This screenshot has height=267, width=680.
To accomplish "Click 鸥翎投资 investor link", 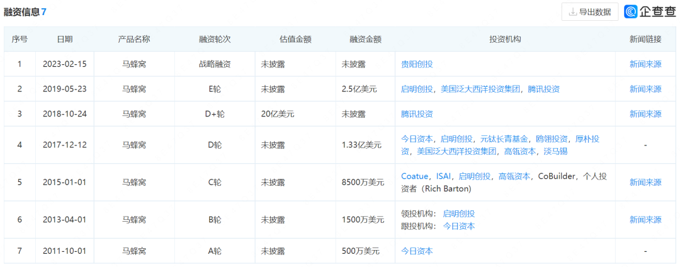I will 552,139.
